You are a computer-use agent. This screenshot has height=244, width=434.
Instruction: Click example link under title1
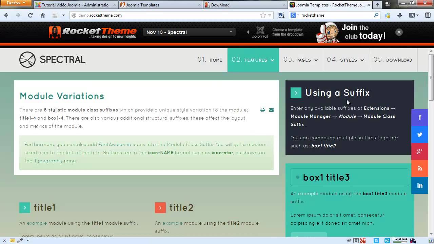click(x=37, y=223)
